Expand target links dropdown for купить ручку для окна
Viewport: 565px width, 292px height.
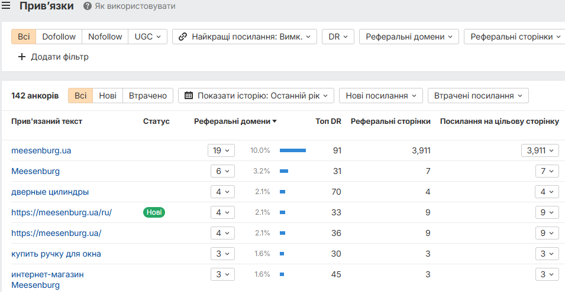(x=547, y=254)
